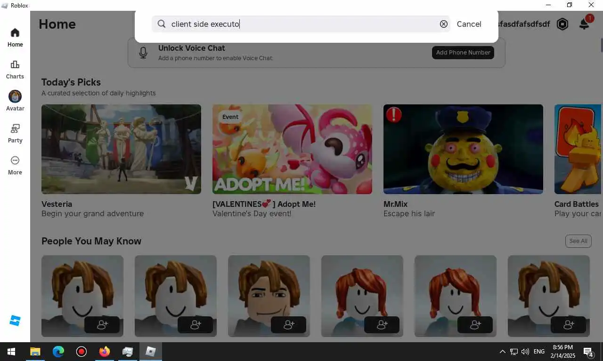The width and height of the screenshot is (603, 361).
Task: Add friend on the fourth person card
Action: tap(382, 325)
